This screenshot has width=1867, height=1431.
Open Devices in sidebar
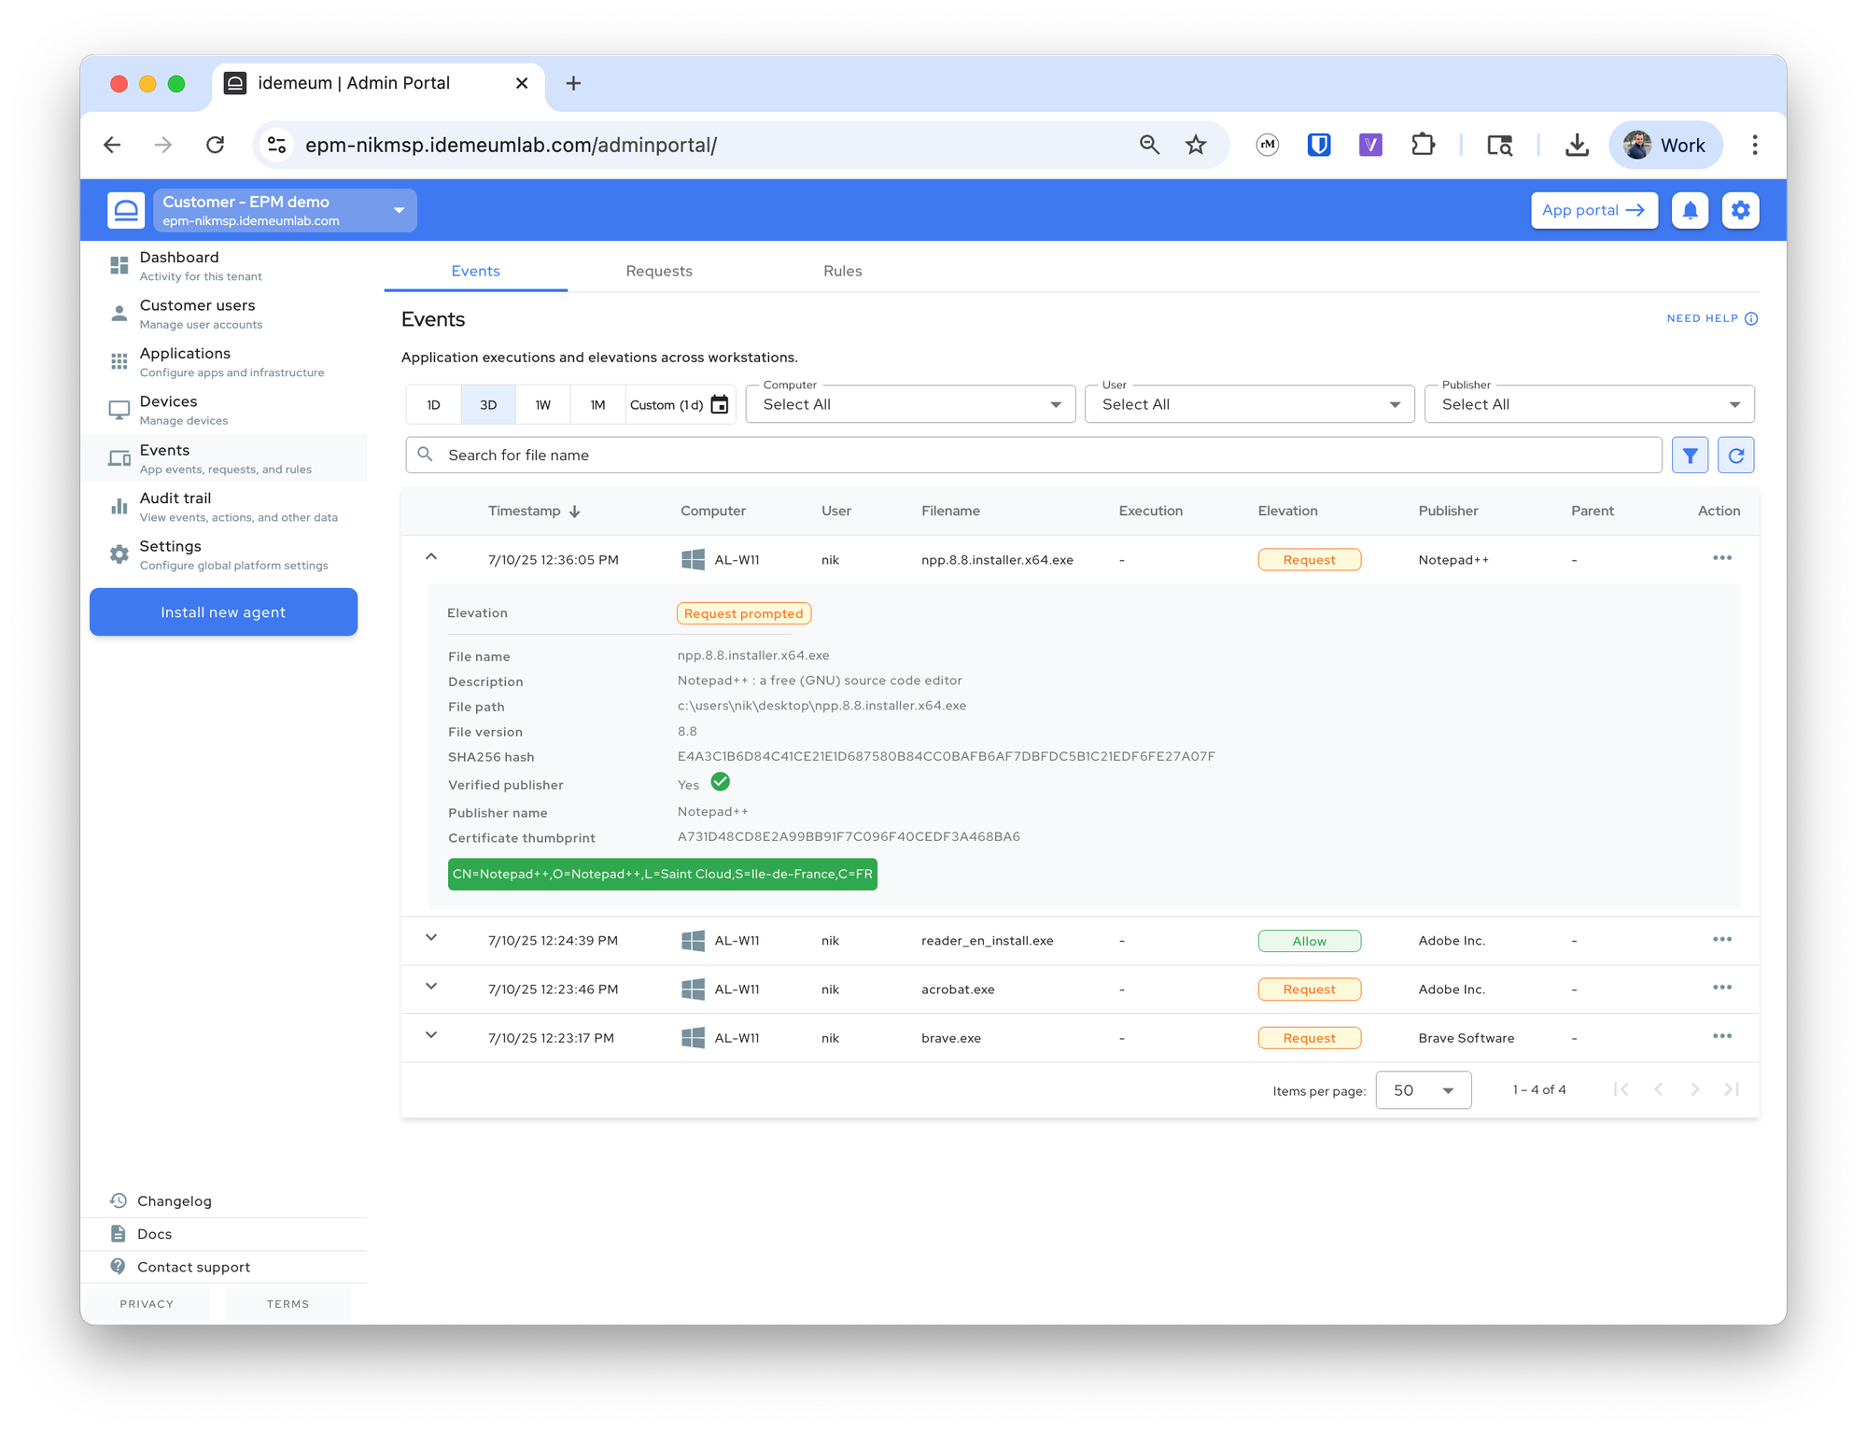(224, 410)
